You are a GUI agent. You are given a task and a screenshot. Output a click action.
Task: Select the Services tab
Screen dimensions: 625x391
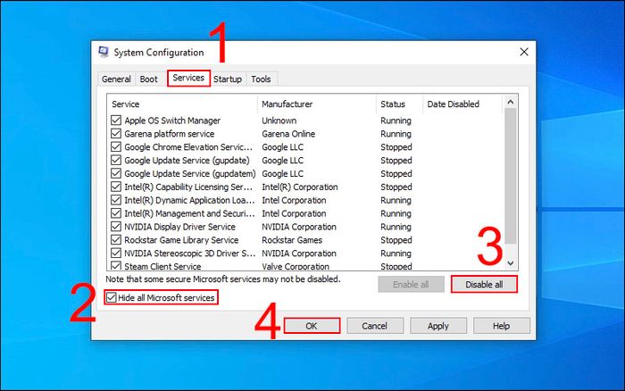[188, 78]
